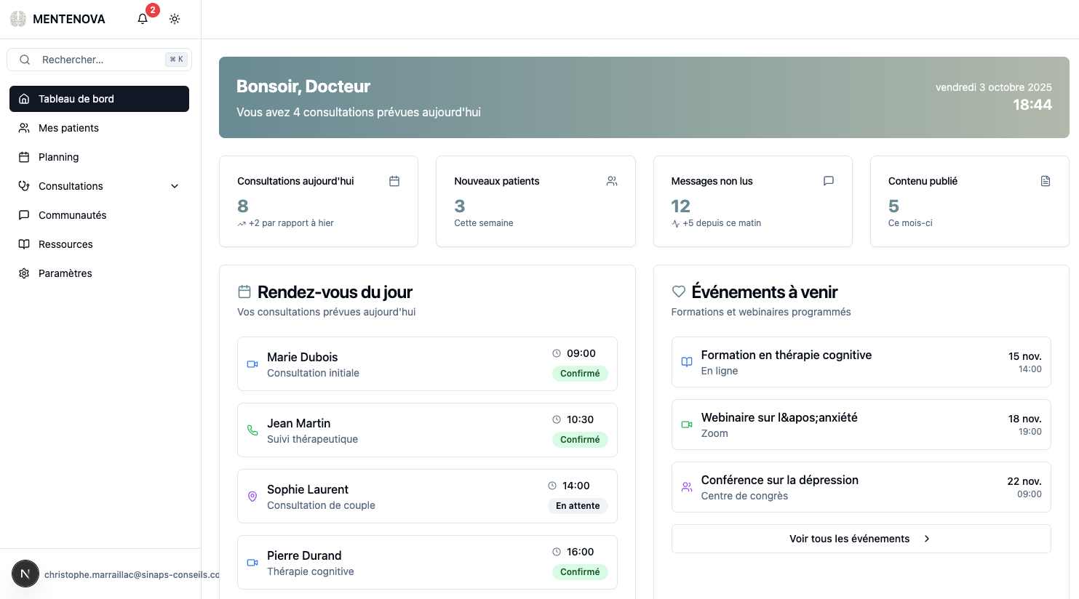
Task: Open the Paramètres gear icon
Action: [x=24, y=273]
